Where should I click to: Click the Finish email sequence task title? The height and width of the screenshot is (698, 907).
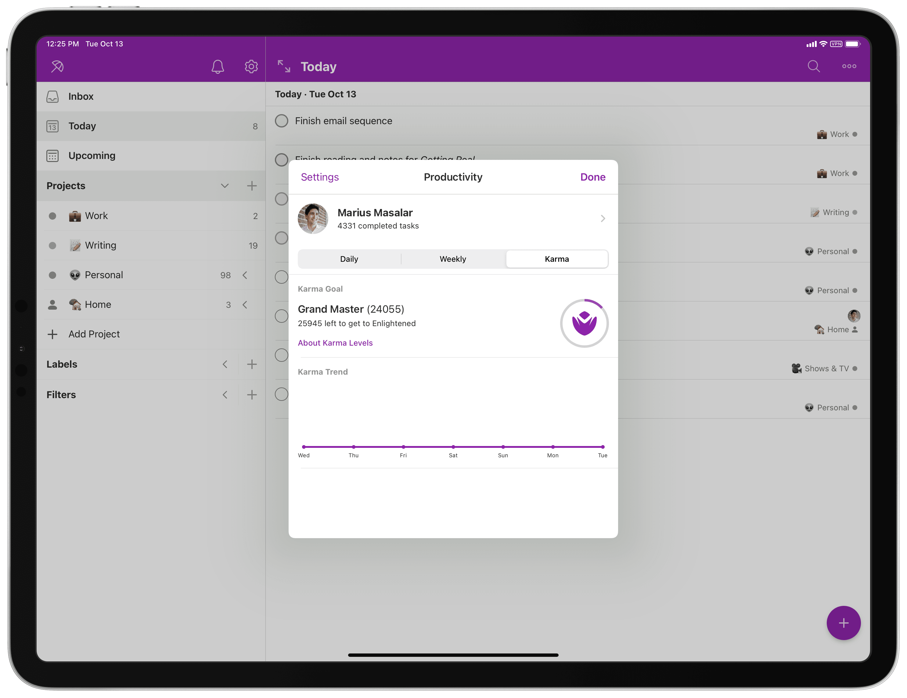(344, 121)
